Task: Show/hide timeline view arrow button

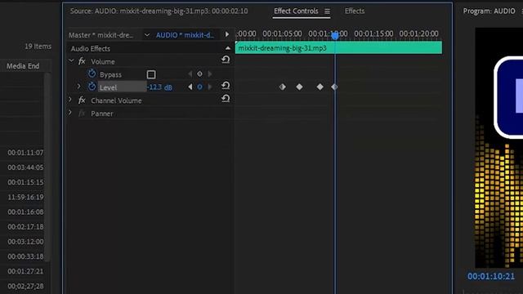Action: point(227,34)
